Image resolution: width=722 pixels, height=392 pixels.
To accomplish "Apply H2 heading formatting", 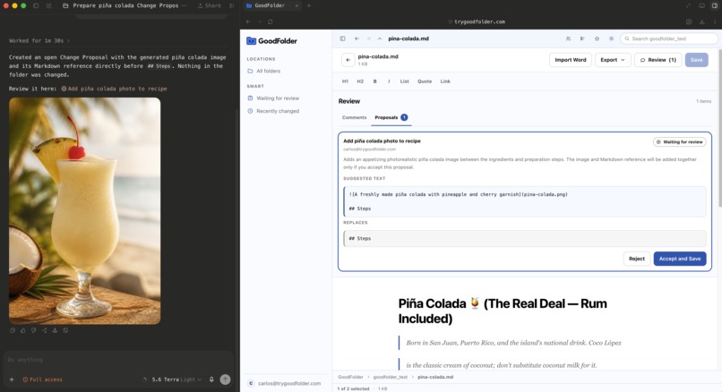I will pyautogui.click(x=360, y=81).
